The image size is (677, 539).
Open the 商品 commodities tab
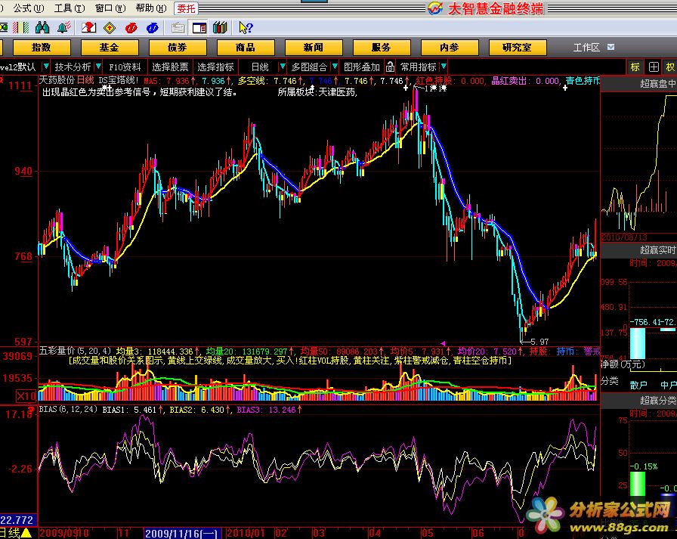[246, 48]
